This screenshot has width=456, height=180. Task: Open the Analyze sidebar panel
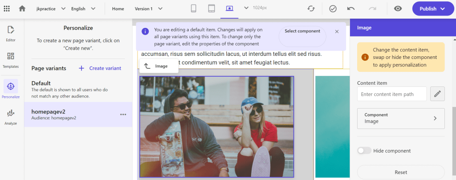(x=11, y=117)
